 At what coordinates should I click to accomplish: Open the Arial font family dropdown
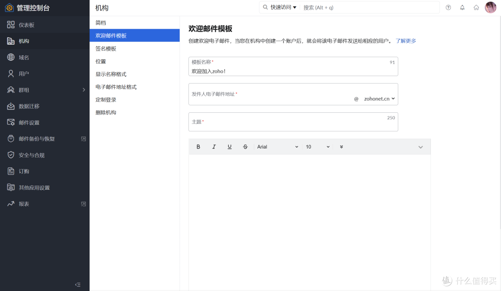[x=277, y=147]
